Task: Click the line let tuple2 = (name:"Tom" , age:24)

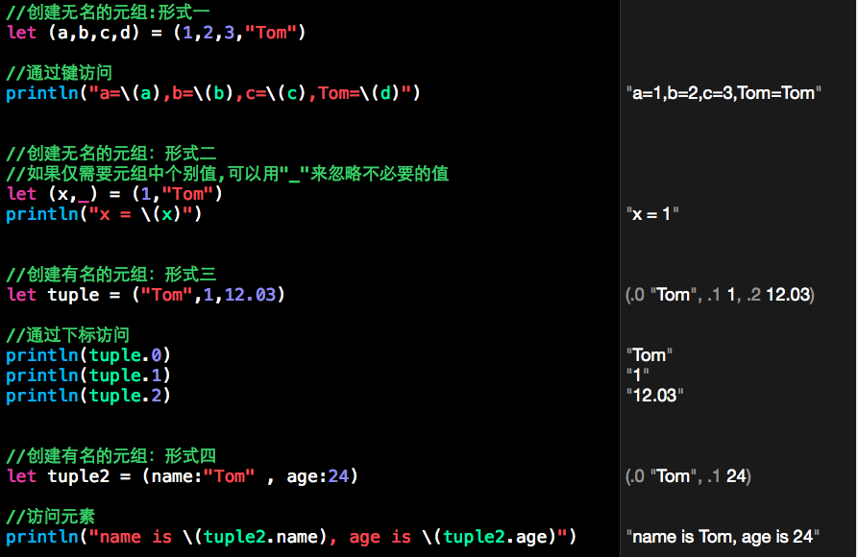Action: [x=183, y=476]
